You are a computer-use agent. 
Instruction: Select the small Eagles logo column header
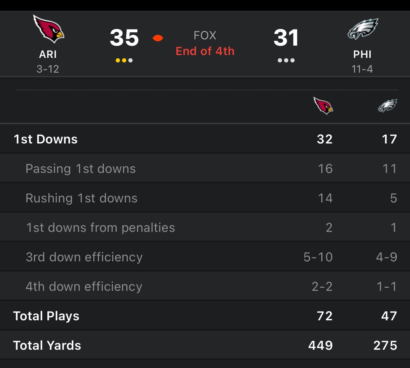(388, 105)
